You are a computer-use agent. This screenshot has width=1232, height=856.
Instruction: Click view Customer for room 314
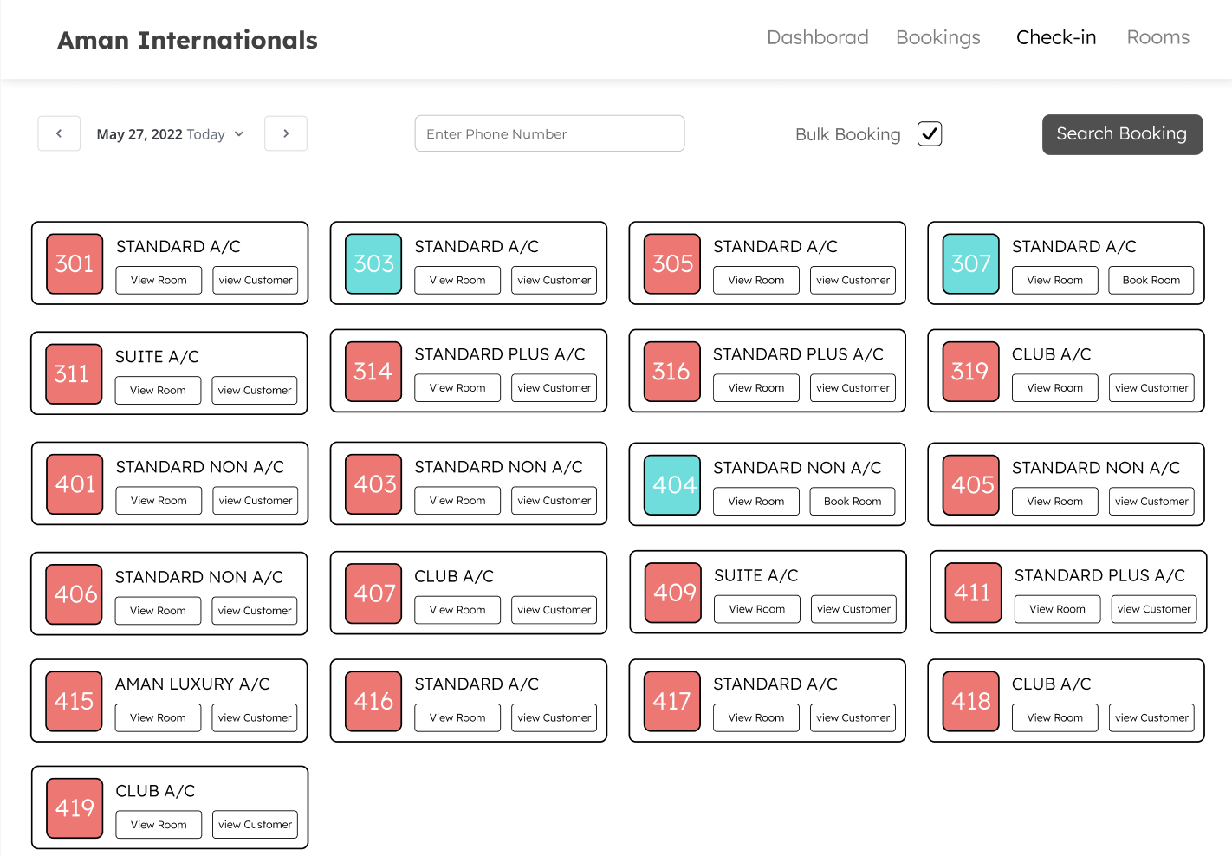point(554,388)
